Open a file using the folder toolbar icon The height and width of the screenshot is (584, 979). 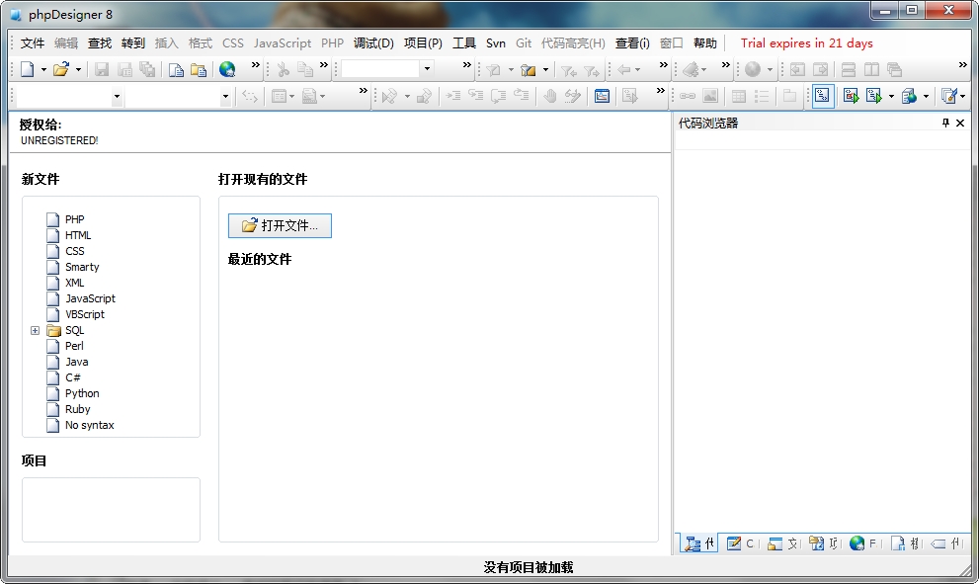tap(61, 69)
